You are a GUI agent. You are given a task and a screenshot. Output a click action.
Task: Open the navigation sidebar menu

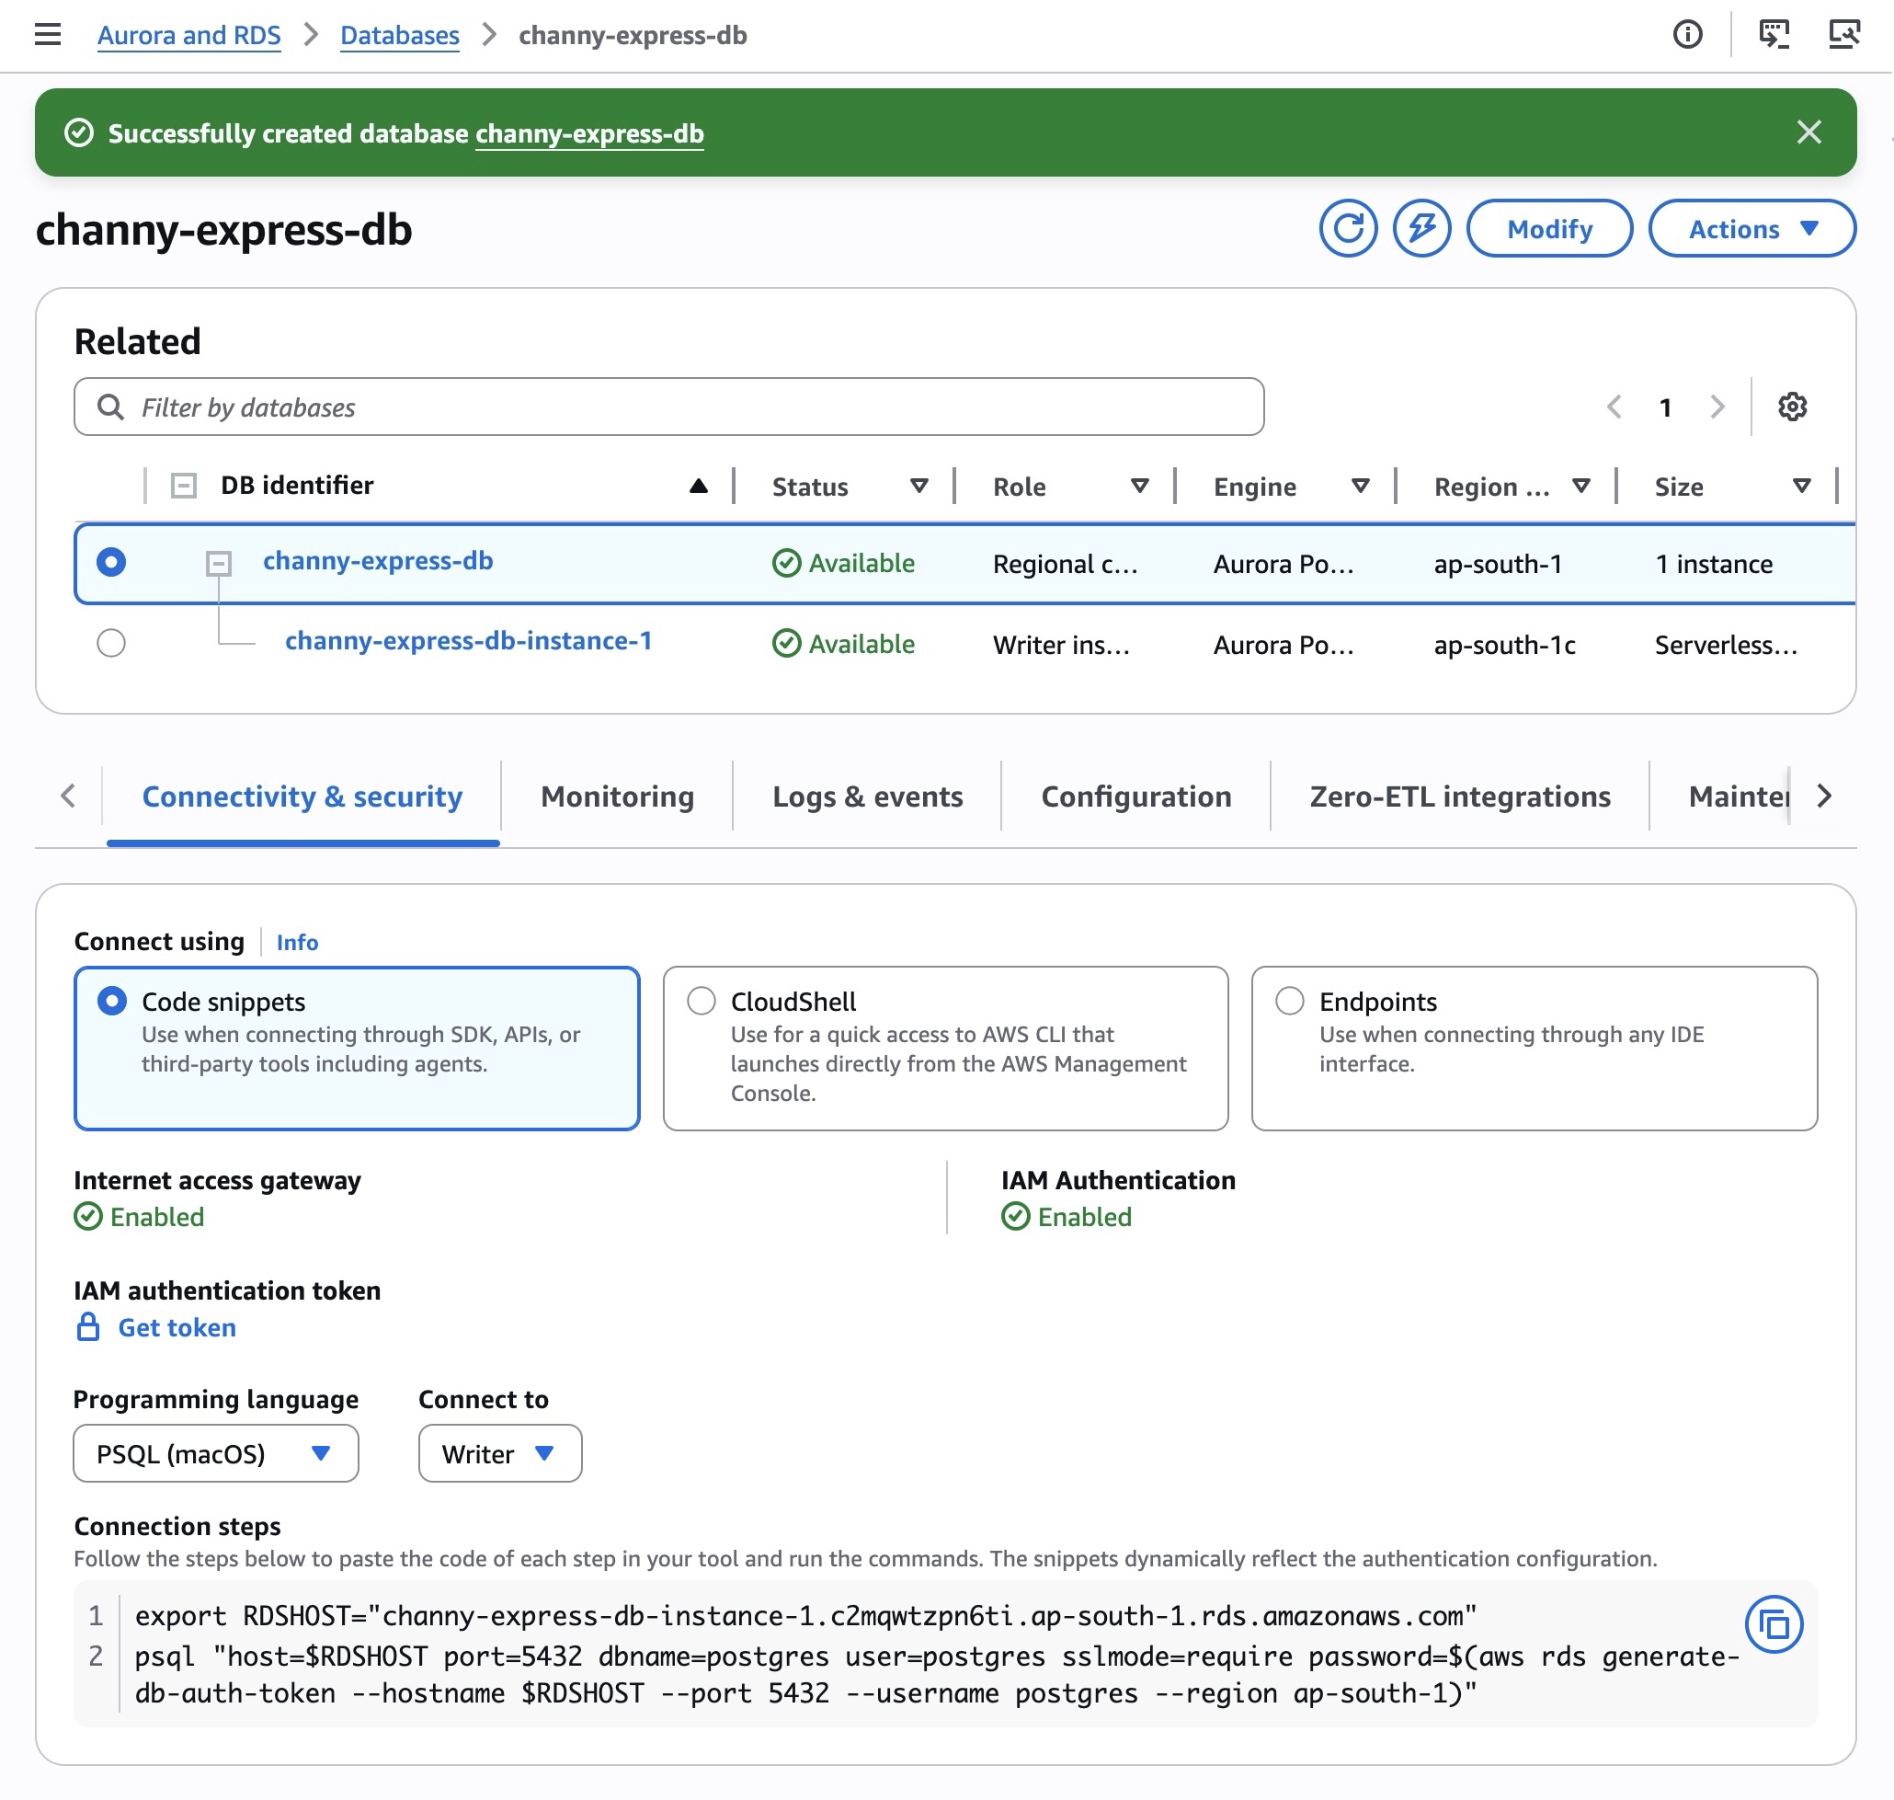click(x=47, y=35)
